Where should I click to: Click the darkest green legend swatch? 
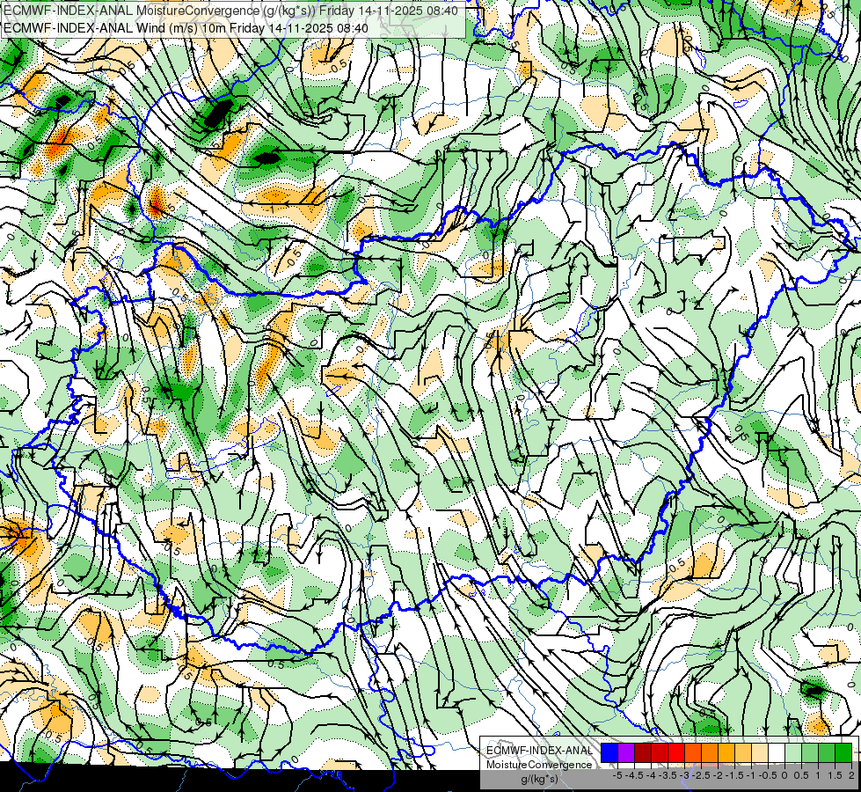point(843,752)
